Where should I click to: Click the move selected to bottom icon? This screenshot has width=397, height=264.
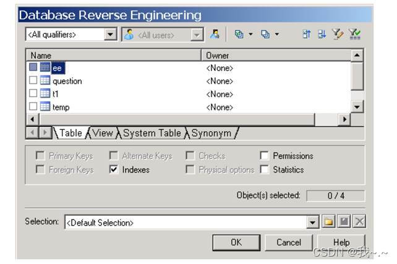(322, 34)
